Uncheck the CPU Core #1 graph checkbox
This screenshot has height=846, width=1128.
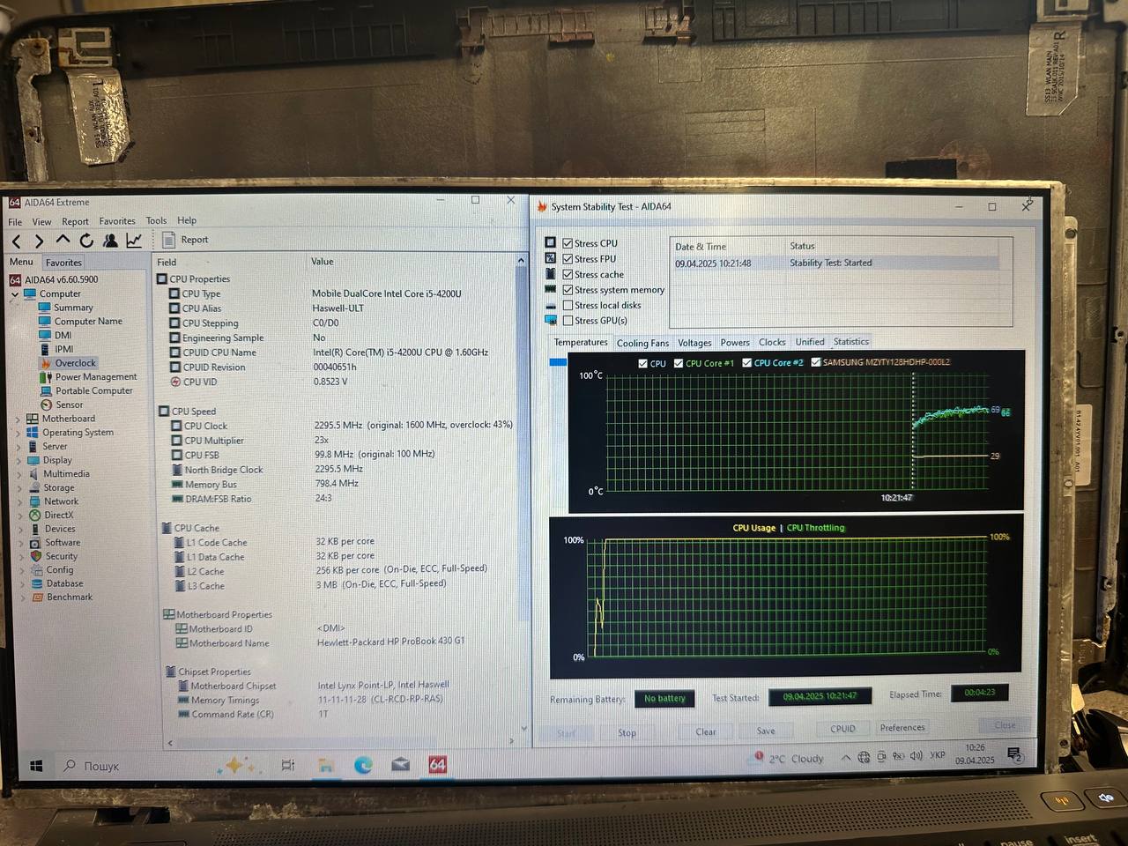click(x=679, y=363)
